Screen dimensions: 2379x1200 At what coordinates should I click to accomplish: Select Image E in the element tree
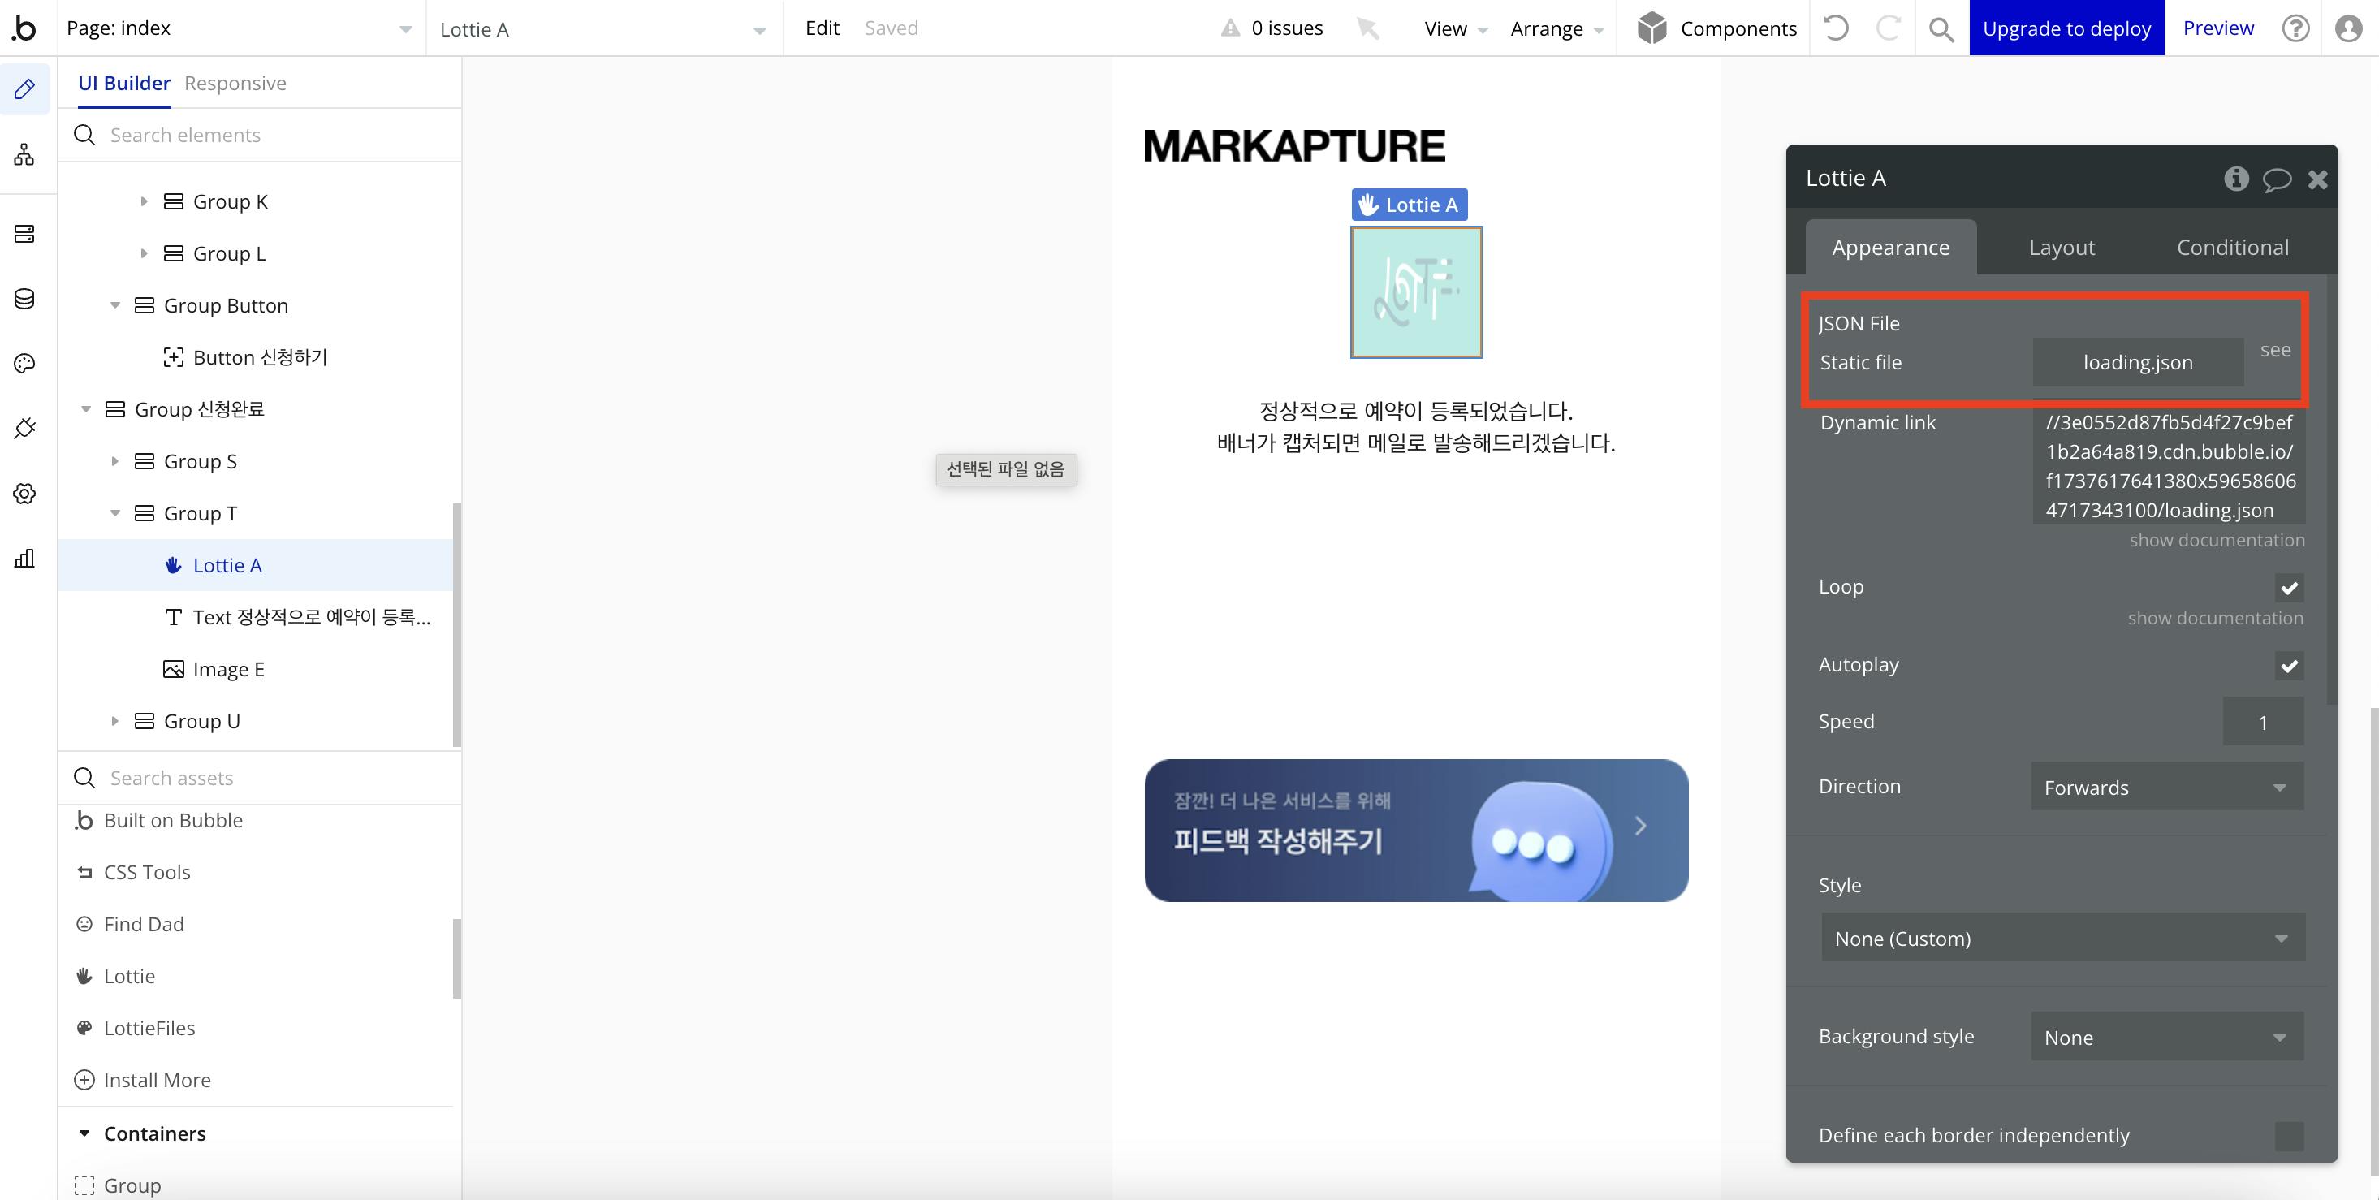pos(228,669)
